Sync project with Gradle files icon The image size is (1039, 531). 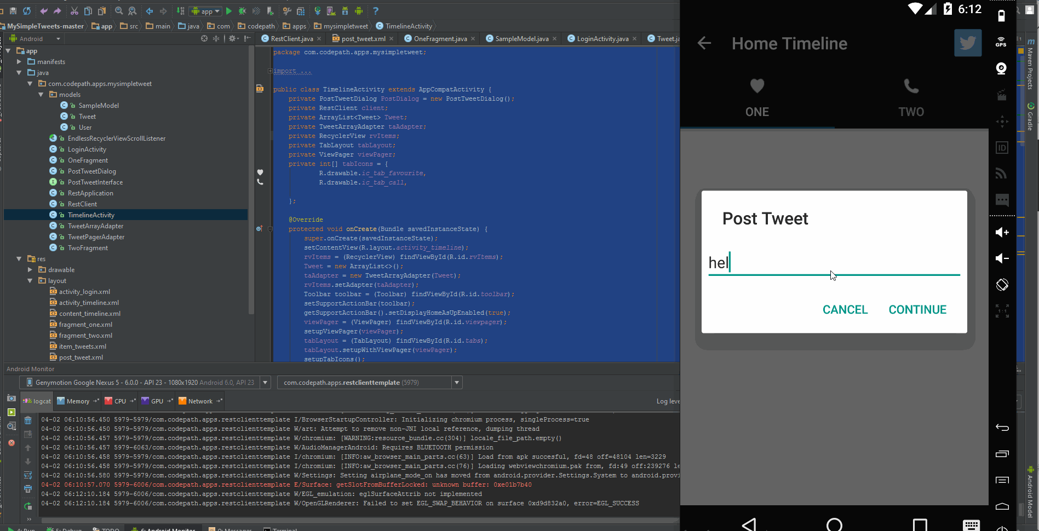tap(318, 10)
